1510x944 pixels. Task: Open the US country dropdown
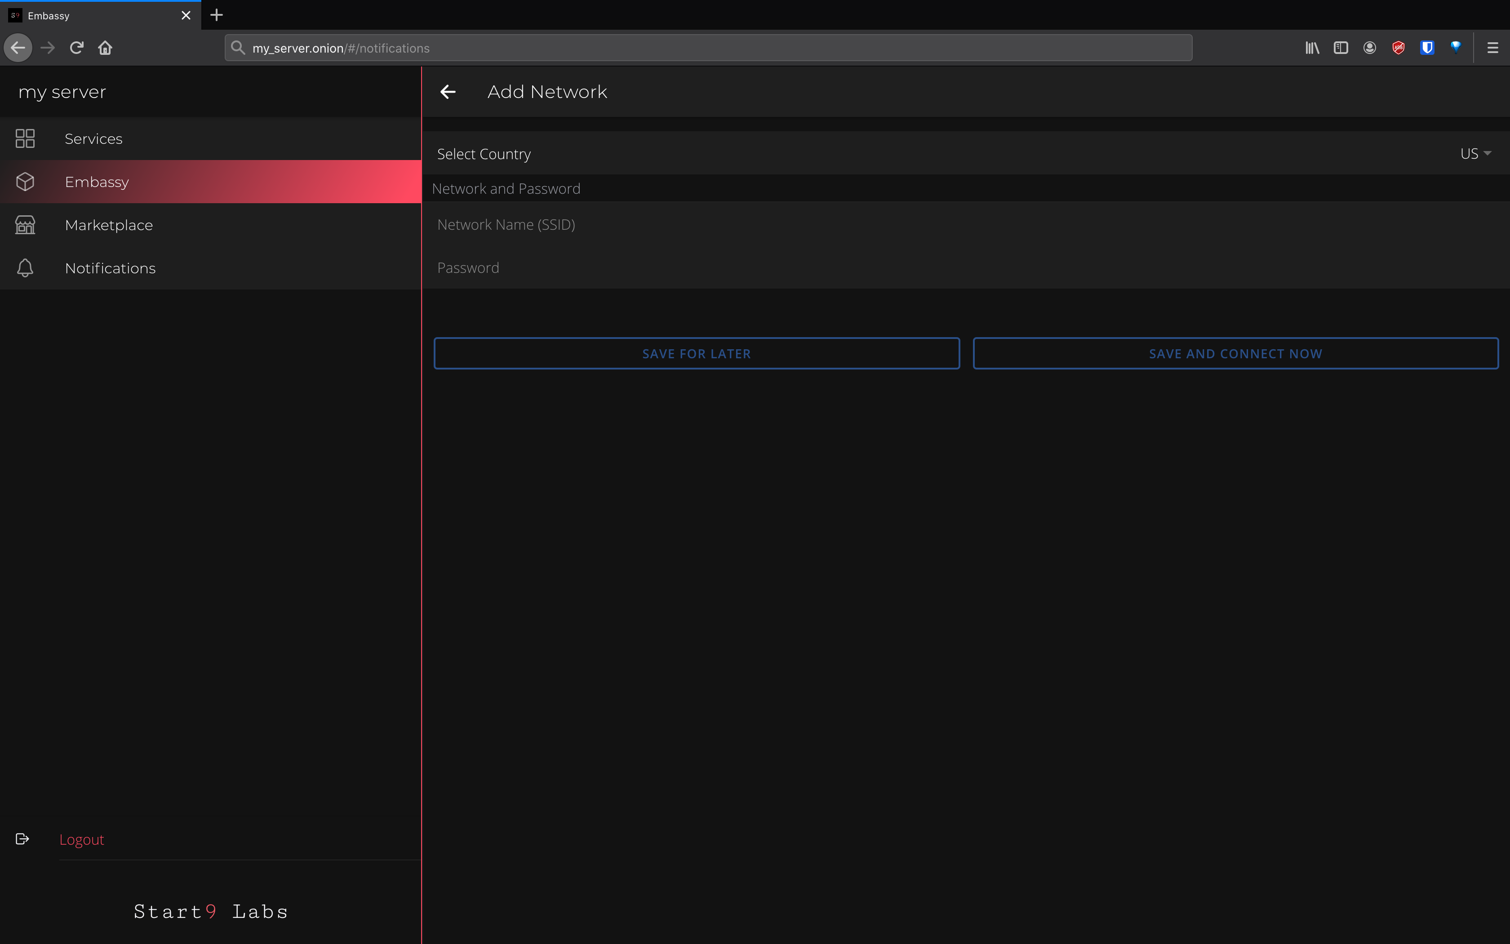(1475, 154)
